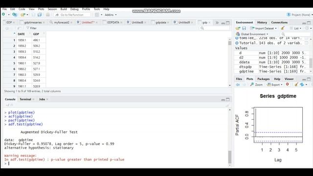Open Export dropdown in Plots pane
This screenshot has width=313, height=176.
[x=275, y=85]
